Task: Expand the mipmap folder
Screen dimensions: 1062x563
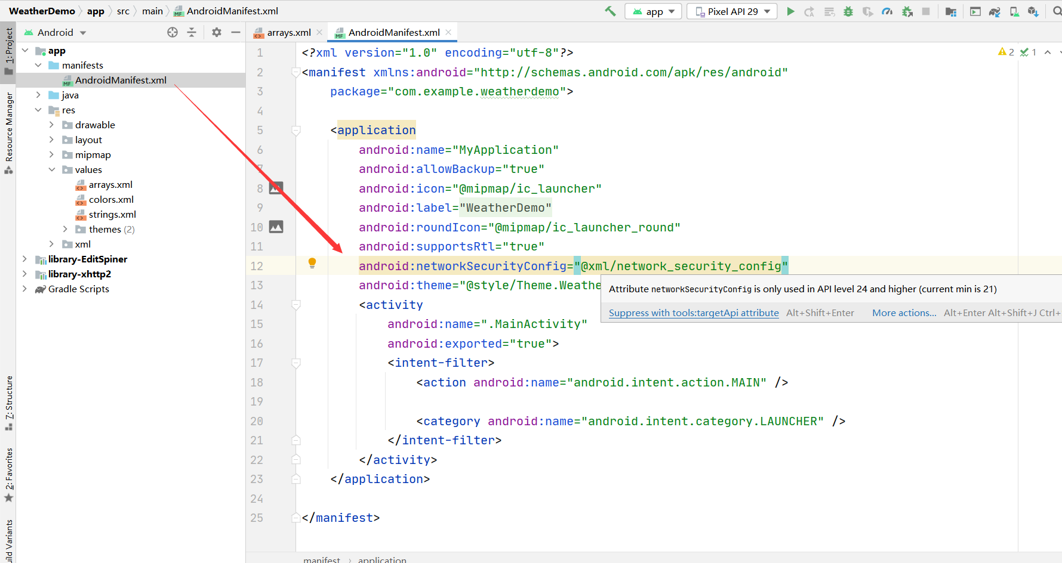Action: tap(51, 154)
